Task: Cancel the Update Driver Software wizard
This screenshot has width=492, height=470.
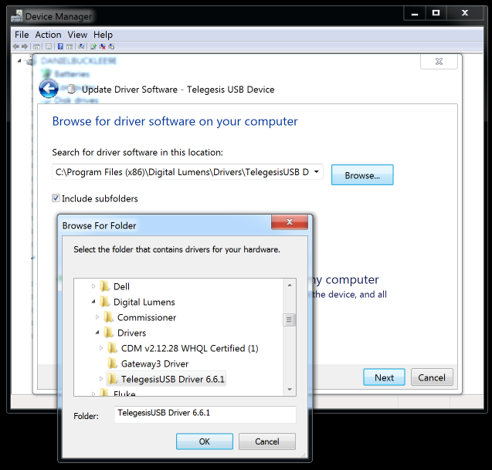Action: (432, 377)
